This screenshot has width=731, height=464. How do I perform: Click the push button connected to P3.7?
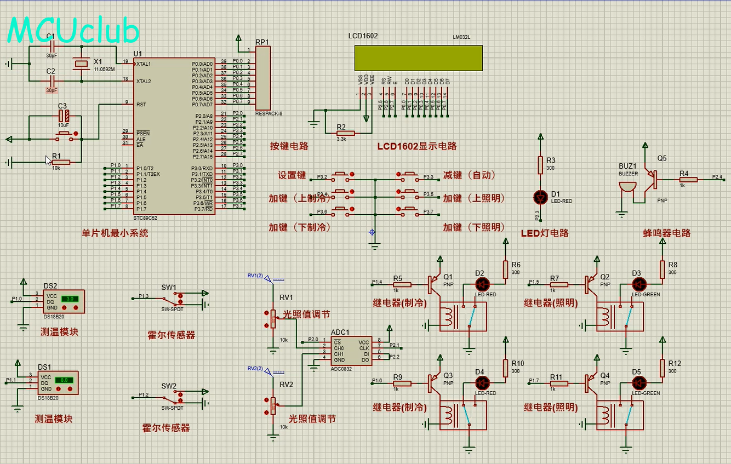pyautogui.click(x=409, y=210)
